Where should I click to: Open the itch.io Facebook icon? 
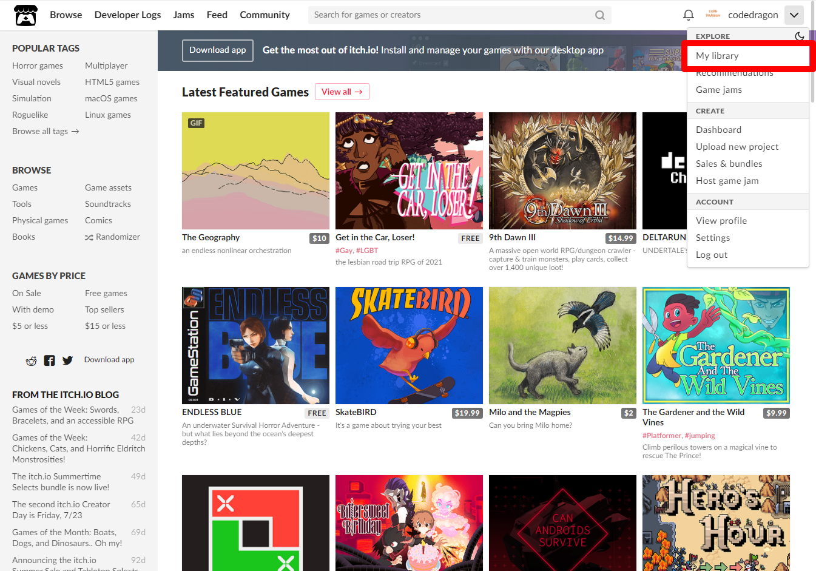(50, 360)
